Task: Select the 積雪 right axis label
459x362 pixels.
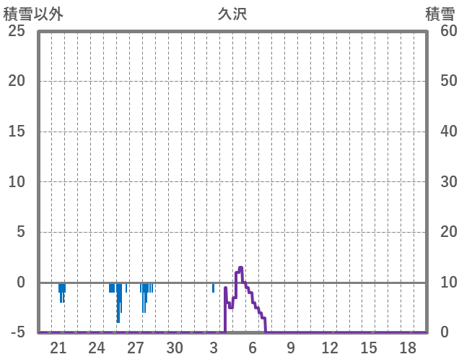Action: (440, 14)
